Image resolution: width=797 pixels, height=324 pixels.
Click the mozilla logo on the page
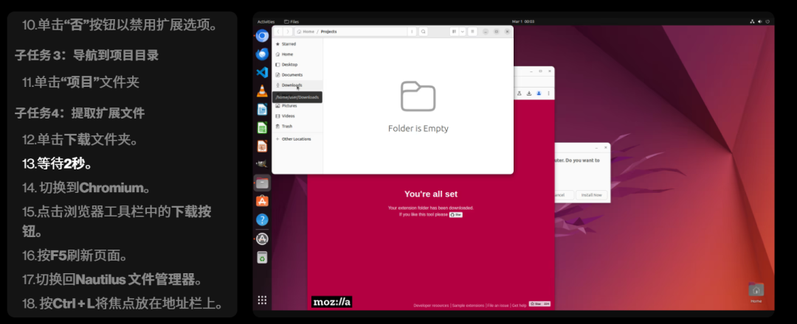(331, 302)
